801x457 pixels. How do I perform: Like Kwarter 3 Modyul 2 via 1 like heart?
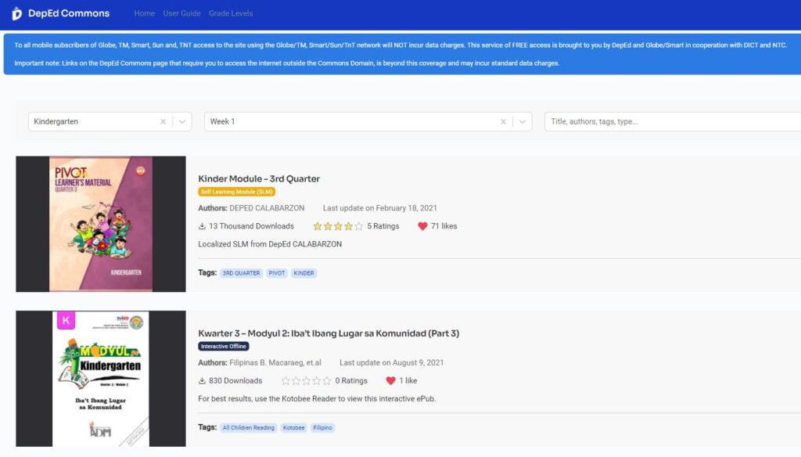click(391, 381)
